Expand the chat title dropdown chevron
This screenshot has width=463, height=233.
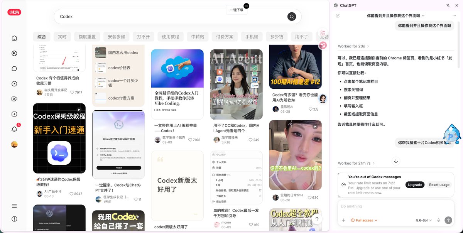(423, 16)
